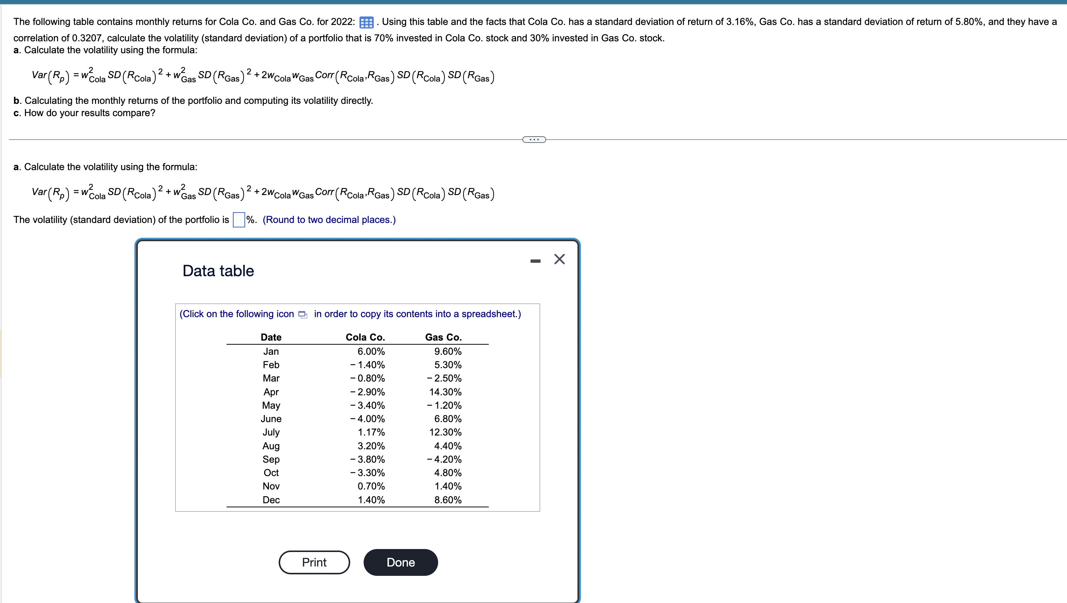
Task: Click the empty percentage answer field
Action: coord(238,220)
